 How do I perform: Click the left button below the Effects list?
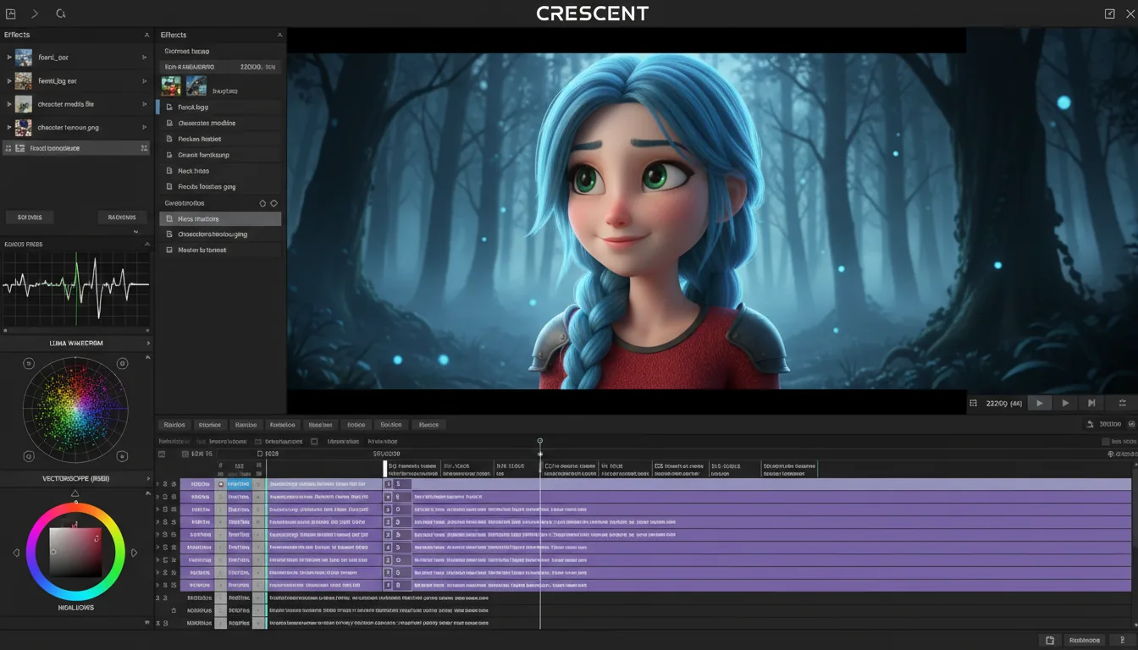point(30,218)
